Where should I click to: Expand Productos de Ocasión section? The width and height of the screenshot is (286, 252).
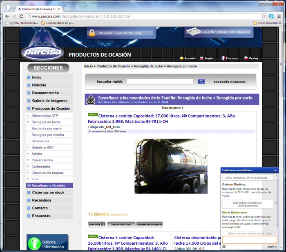click(51, 109)
